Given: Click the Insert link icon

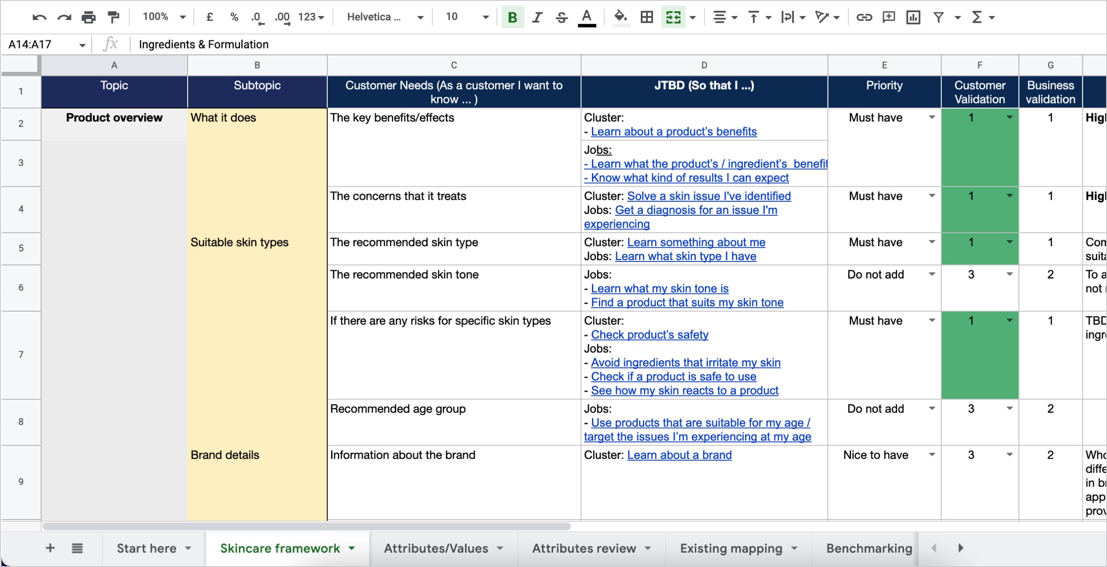Looking at the screenshot, I should pos(864,17).
